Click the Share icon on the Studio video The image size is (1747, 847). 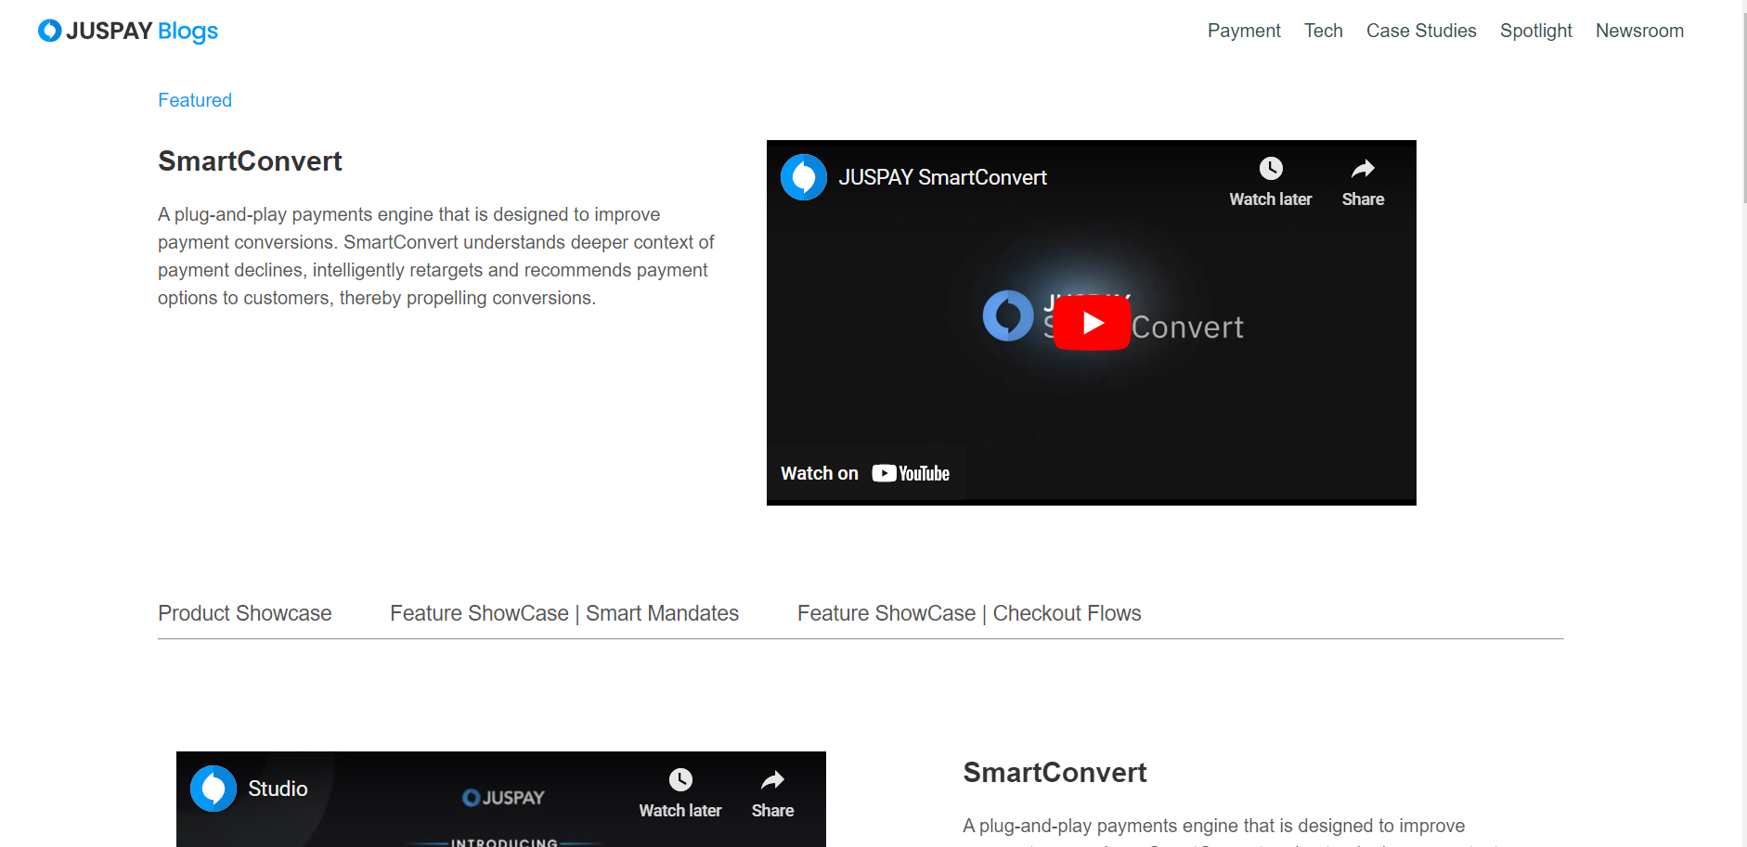(771, 781)
